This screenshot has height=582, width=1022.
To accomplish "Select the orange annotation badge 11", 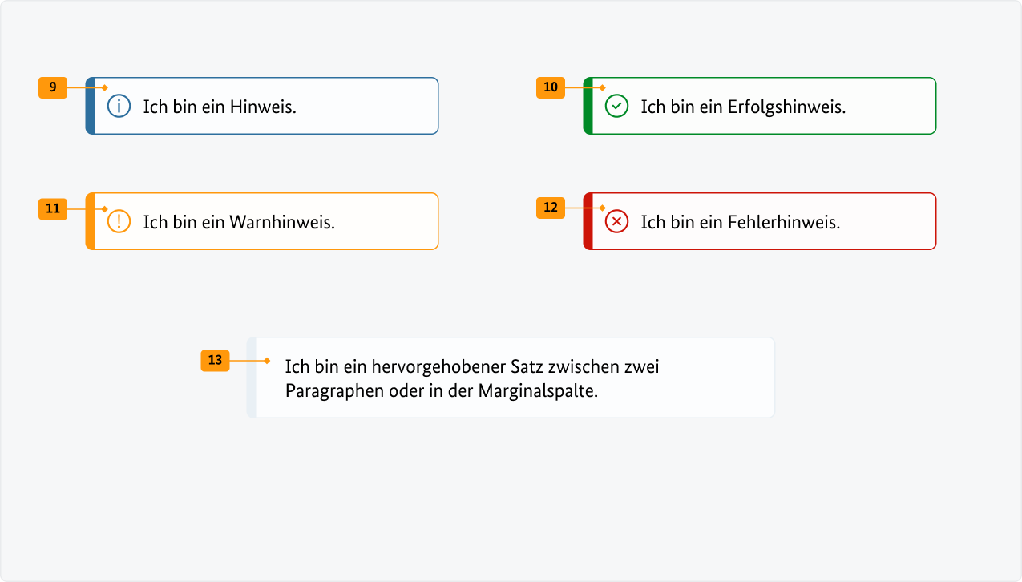I will pyautogui.click(x=53, y=208).
